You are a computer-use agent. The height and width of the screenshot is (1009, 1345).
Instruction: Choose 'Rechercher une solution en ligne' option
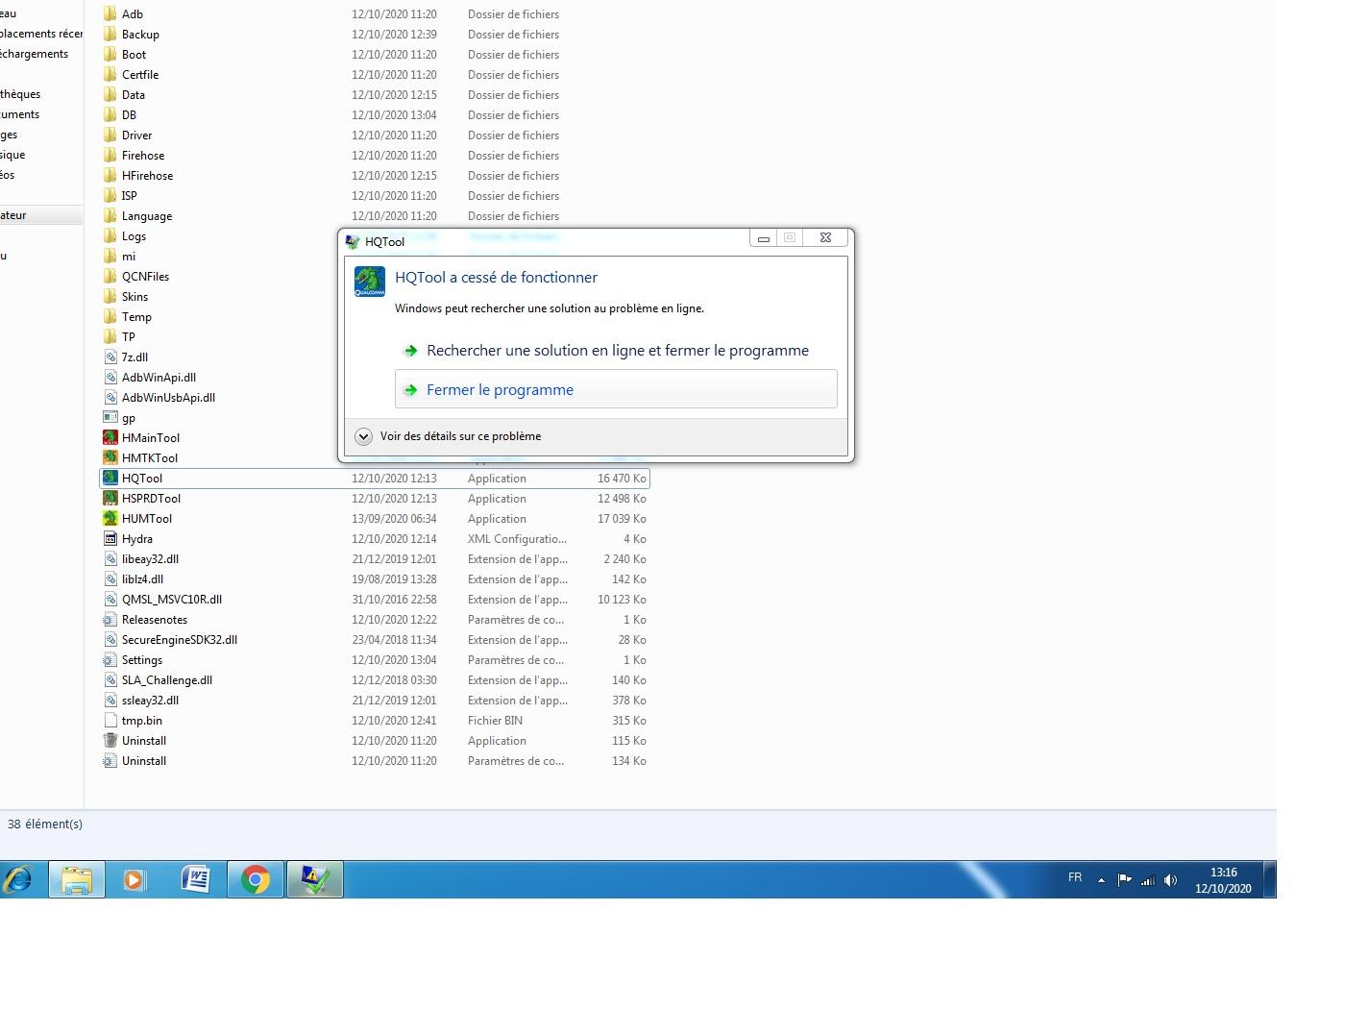[617, 351]
